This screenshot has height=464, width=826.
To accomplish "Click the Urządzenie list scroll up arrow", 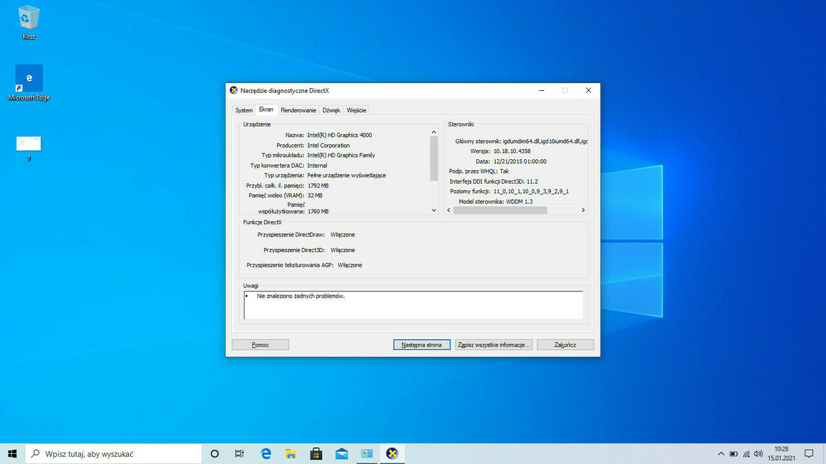I will click(434, 132).
